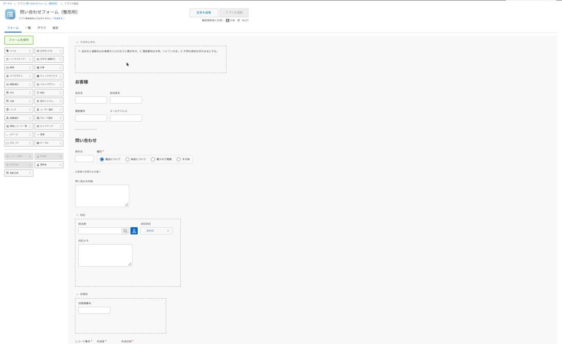Click the blue user picker icon

pyautogui.click(x=134, y=231)
